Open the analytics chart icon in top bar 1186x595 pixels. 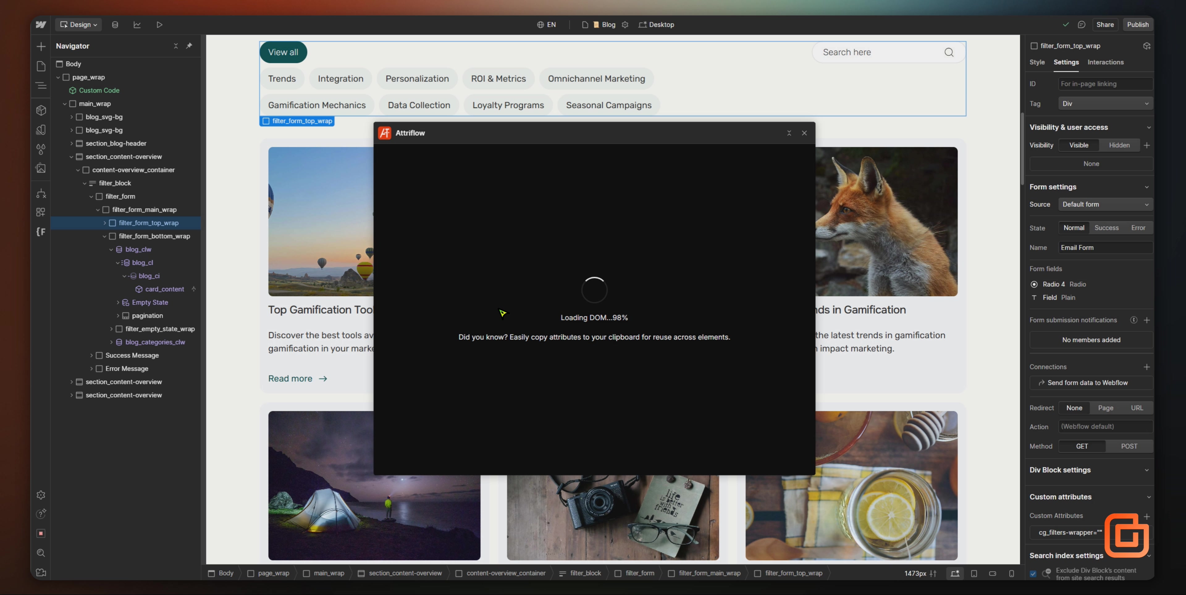click(137, 25)
